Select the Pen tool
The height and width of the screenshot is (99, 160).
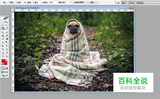click(x=3, y=49)
